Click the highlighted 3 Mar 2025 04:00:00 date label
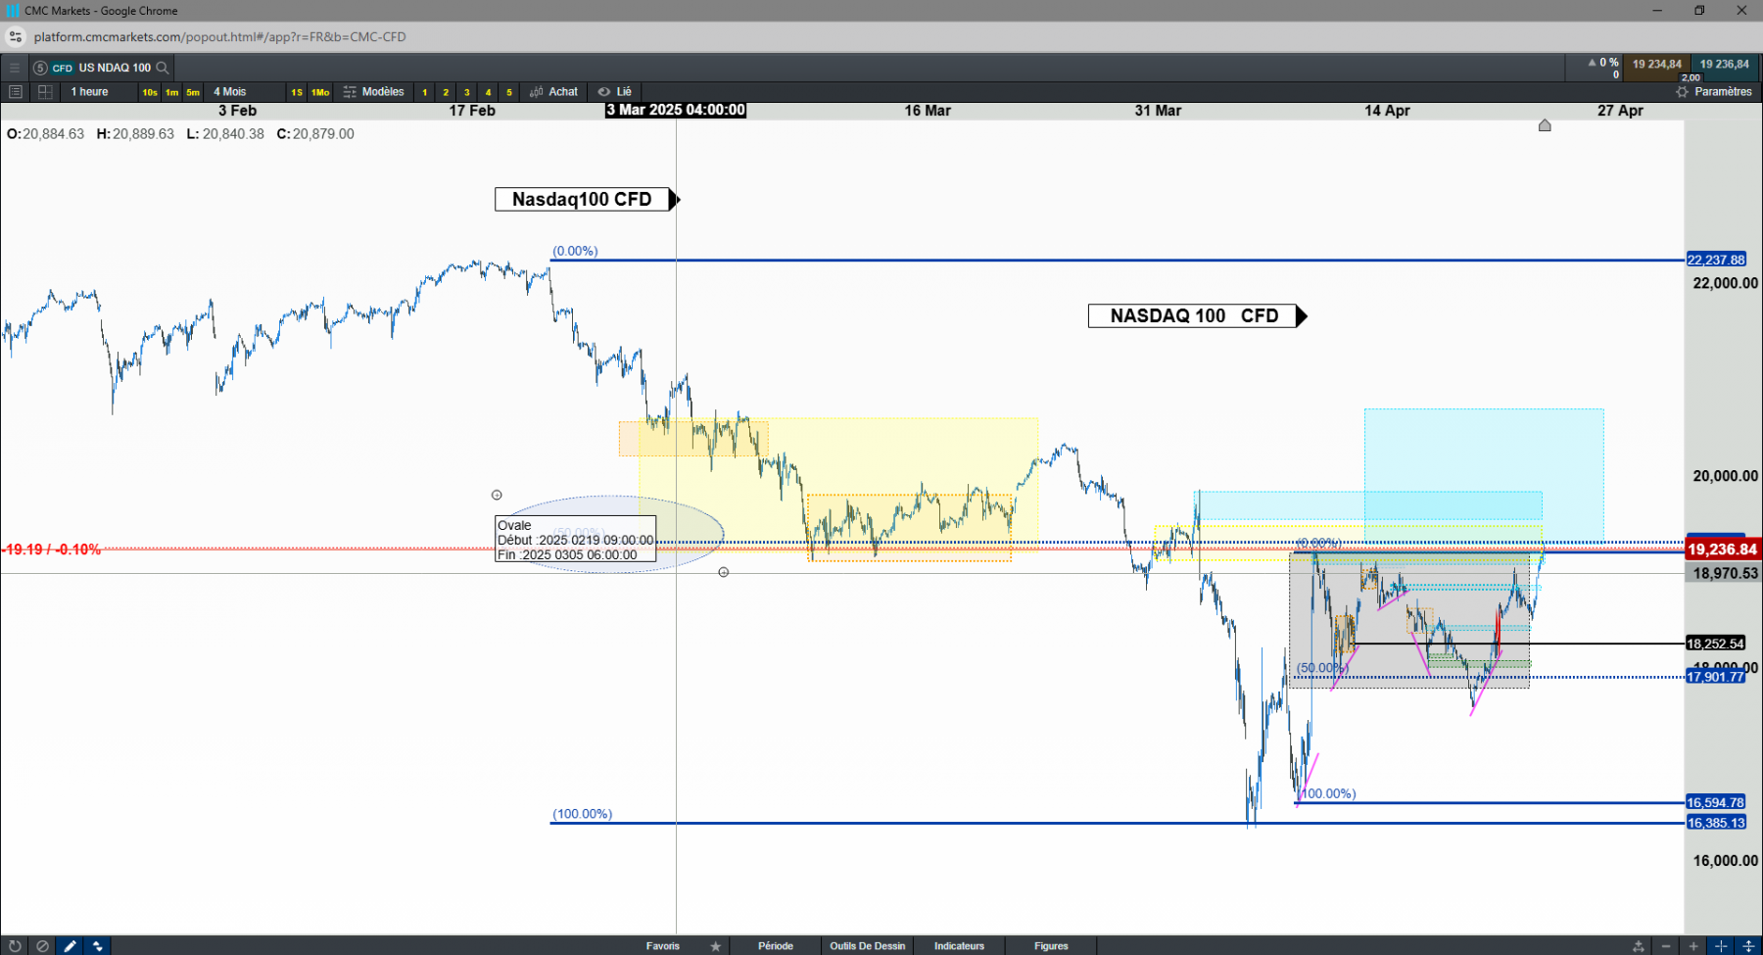The width and height of the screenshot is (1763, 955). click(x=676, y=111)
